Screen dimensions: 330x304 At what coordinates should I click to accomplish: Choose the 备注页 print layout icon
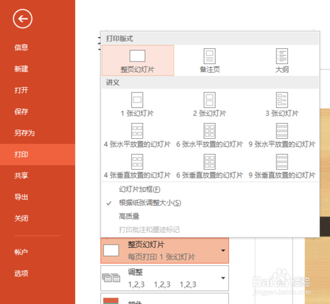coord(210,56)
